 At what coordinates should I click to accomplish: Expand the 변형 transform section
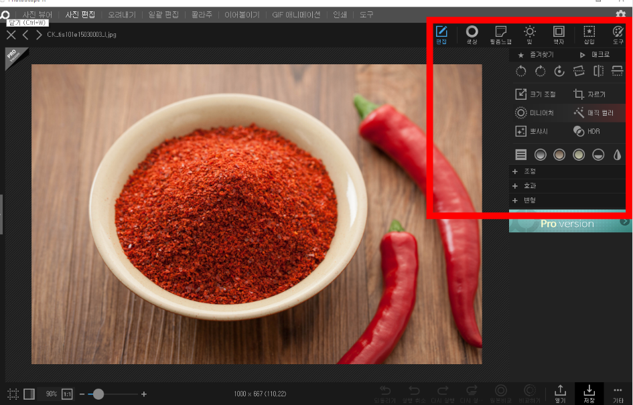pyautogui.click(x=567, y=200)
